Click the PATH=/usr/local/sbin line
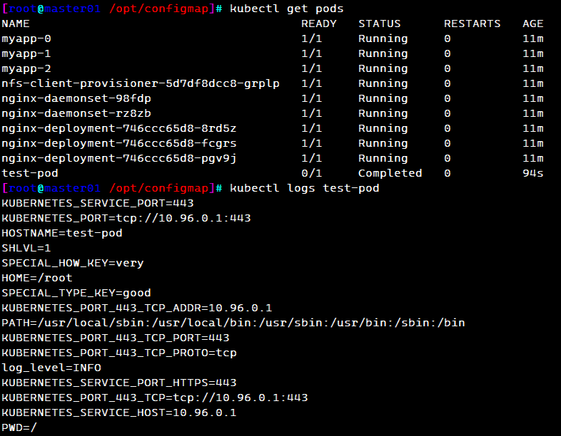Screen dimensions: 561x436 pos(233,323)
